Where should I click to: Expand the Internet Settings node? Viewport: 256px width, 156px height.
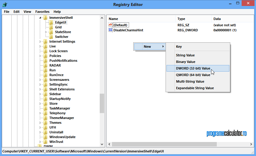point(40,42)
